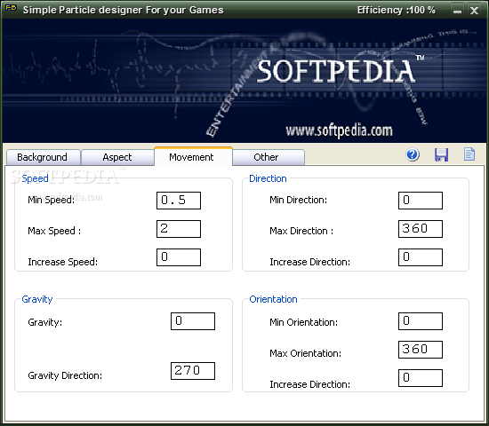The image size is (489, 426).
Task: Click the Increase Direction field under Orientation
Action: (x=421, y=378)
